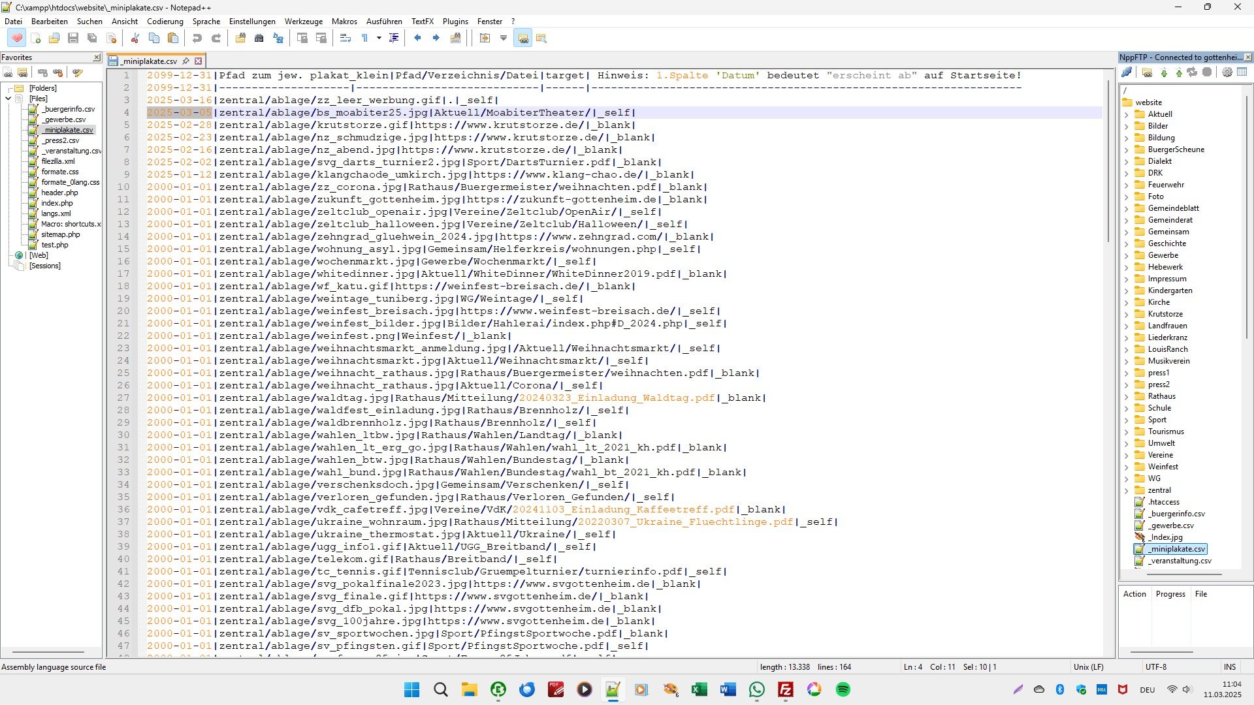This screenshot has width=1254, height=705.
Task: Click the NppFTP upload green arrow icon
Action: [x=1179, y=72]
